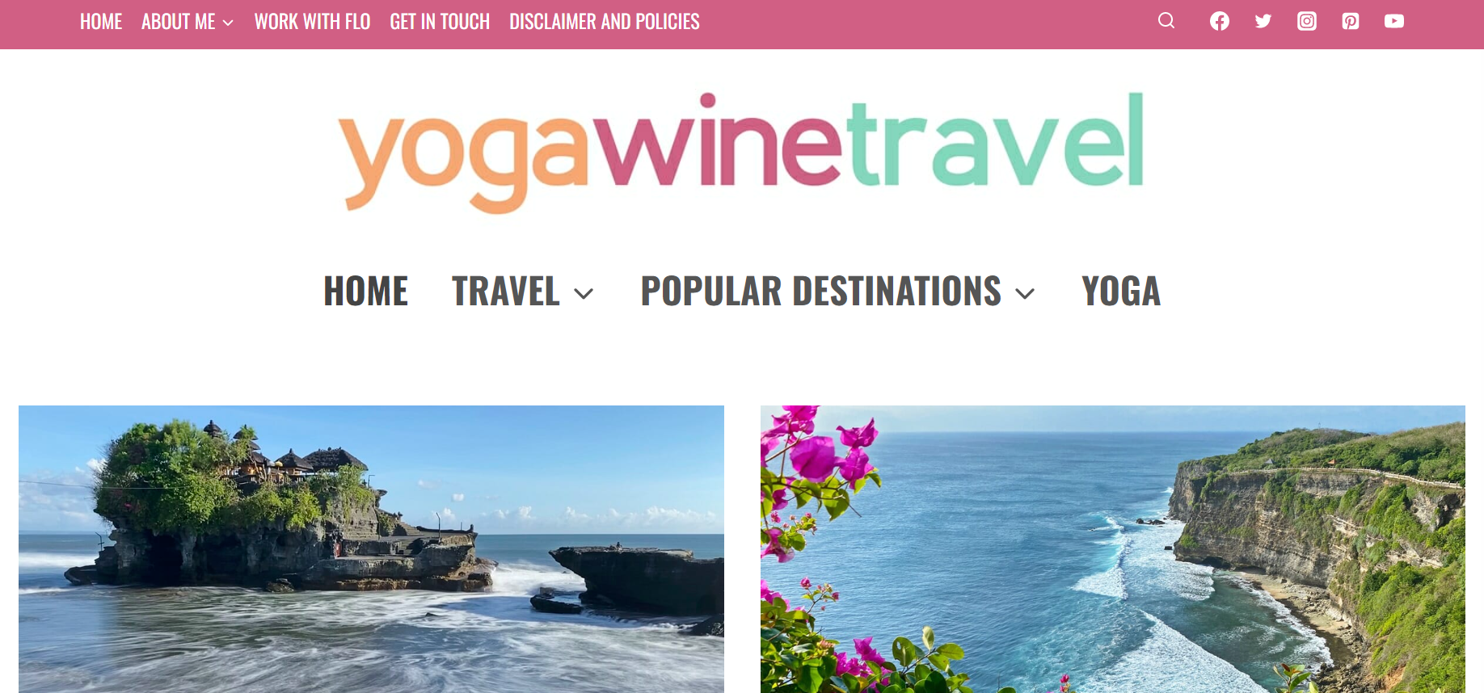
Task: Open the Popular Destinations menu label
Action: click(x=821, y=291)
